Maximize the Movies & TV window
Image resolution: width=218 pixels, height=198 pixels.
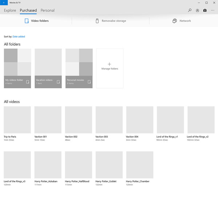207,3
